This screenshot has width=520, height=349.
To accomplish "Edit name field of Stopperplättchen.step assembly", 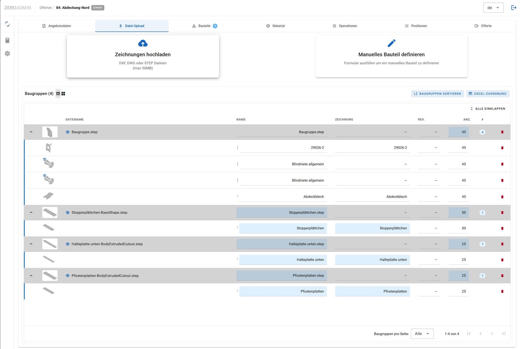I will coord(281,213).
